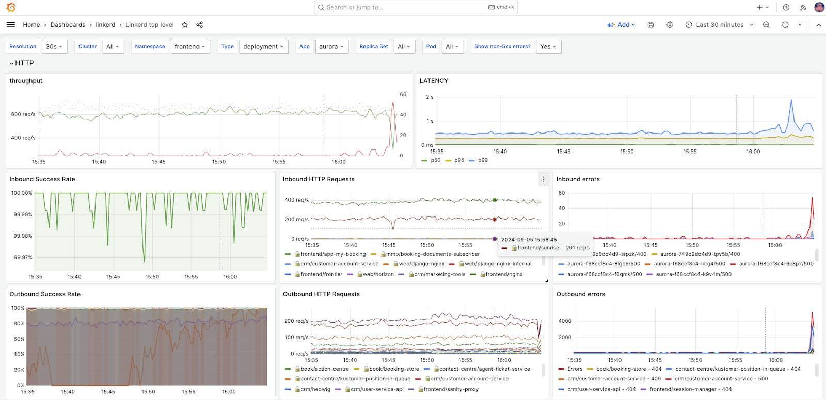The width and height of the screenshot is (826, 400).
Task: Open the Cluster All dropdown
Action: 113,46
